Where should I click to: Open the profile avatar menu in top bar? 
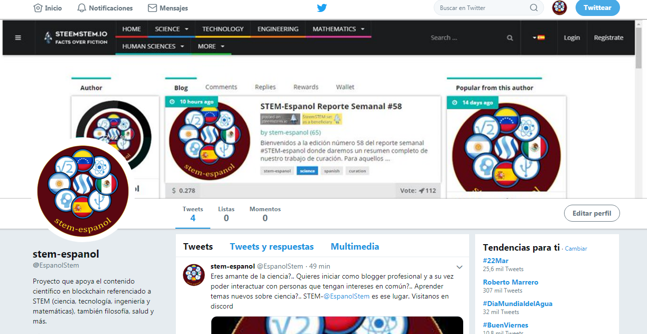[x=559, y=7]
